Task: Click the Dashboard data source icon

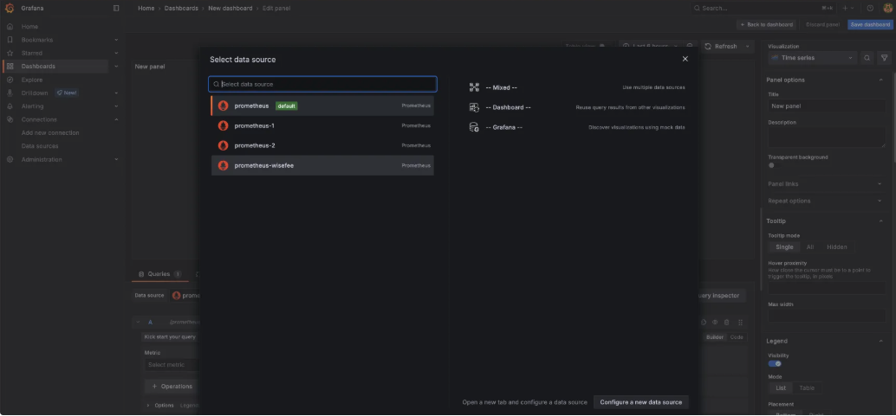Action: coord(474,107)
